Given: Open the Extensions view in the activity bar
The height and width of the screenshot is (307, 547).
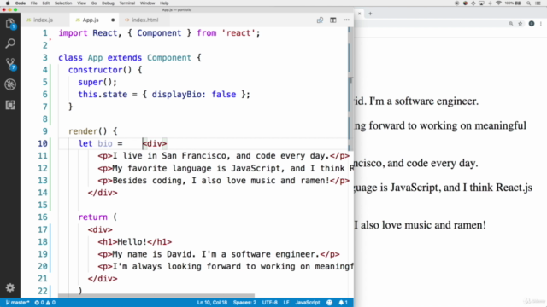Looking at the screenshot, I should (10, 105).
